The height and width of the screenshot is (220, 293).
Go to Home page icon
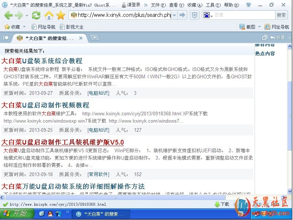48,15
